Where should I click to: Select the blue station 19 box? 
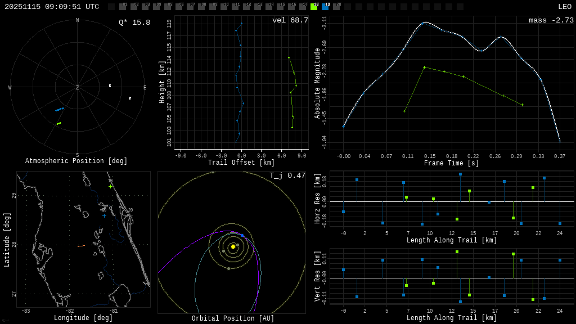[x=325, y=7]
